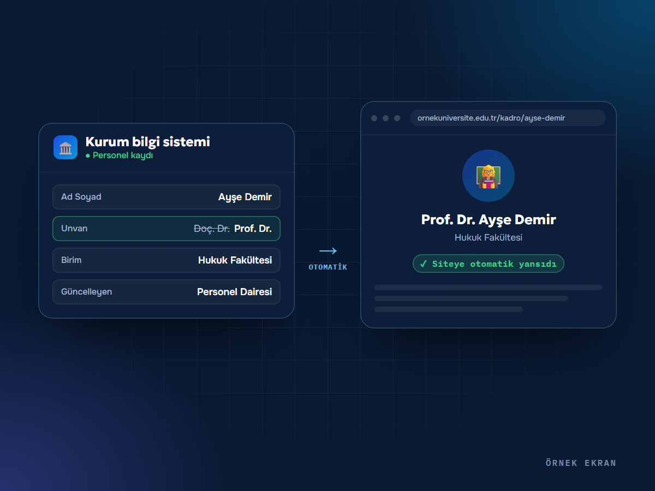The width and height of the screenshot is (655, 491).
Task: Click the institution building icon beside Kurum bilgi sistemi
Action: coord(65,147)
